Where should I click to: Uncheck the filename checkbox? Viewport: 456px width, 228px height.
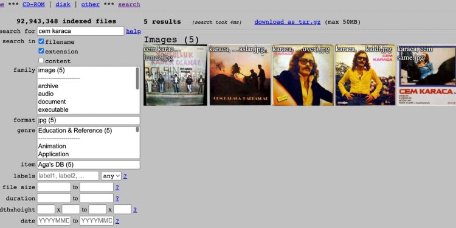tap(41, 41)
